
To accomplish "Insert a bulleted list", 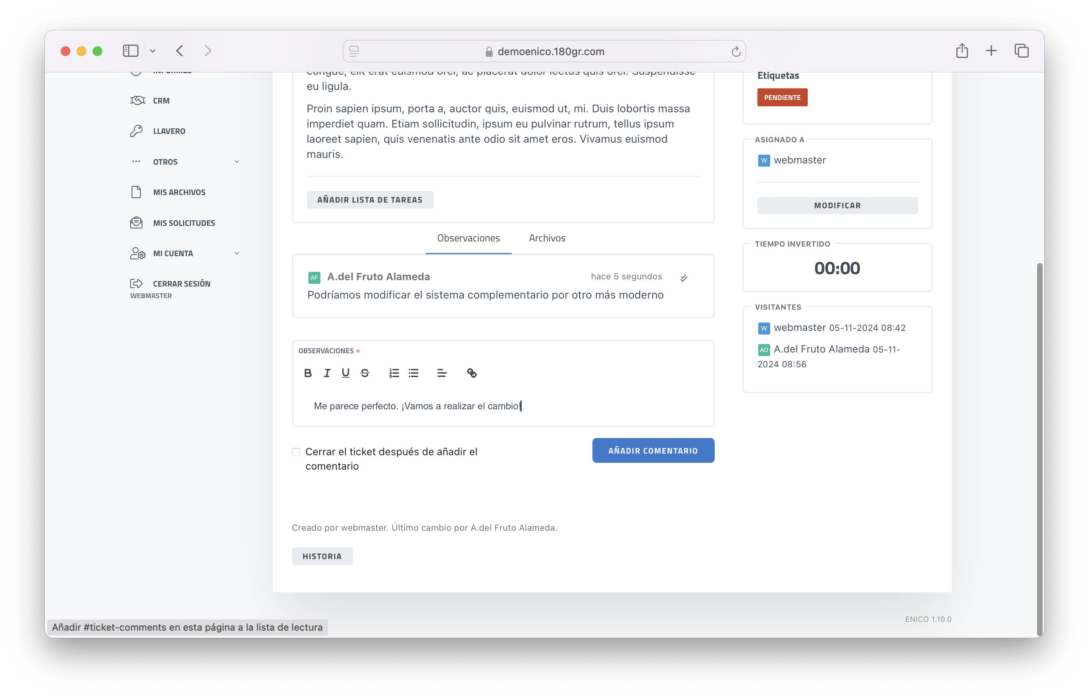I will coord(413,373).
